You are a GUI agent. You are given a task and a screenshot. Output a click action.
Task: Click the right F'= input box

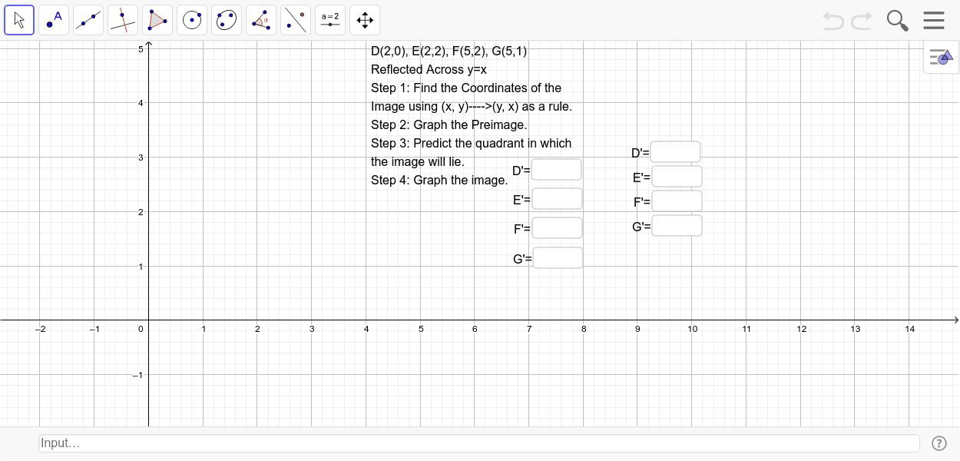click(677, 201)
